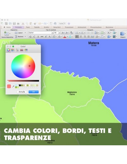
Task: Click the Disponi arrange icon
Action: pyautogui.click(x=122, y=34)
